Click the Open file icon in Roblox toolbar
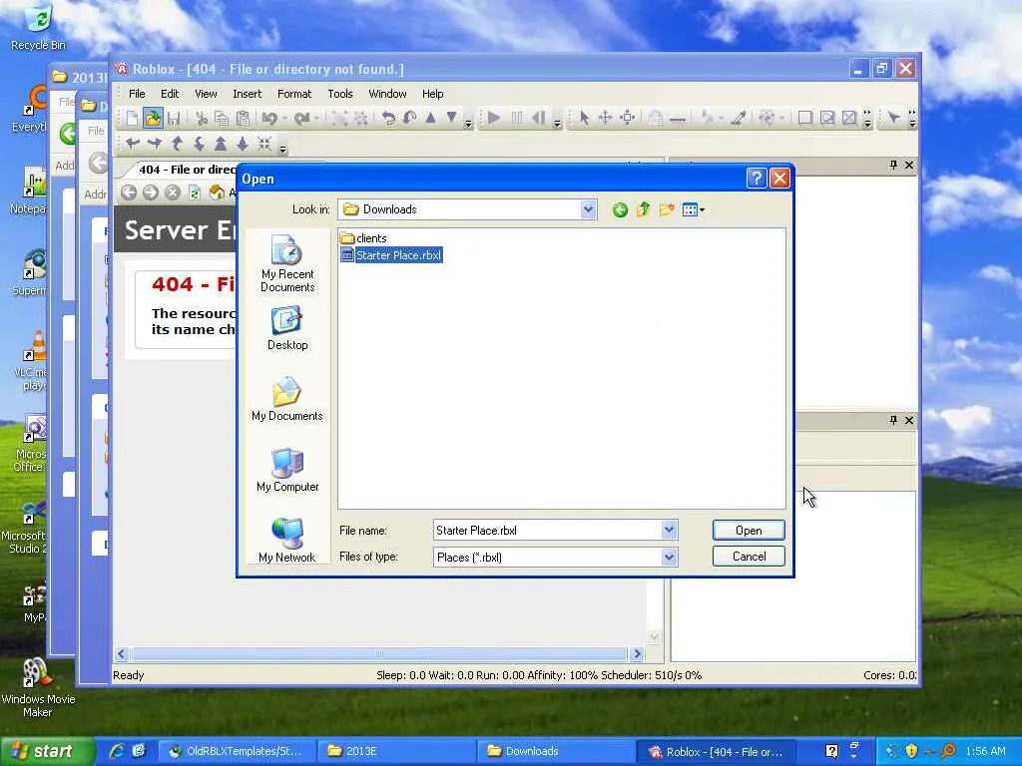This screenshot has height=766, width=1022. (x=153, y=118)
